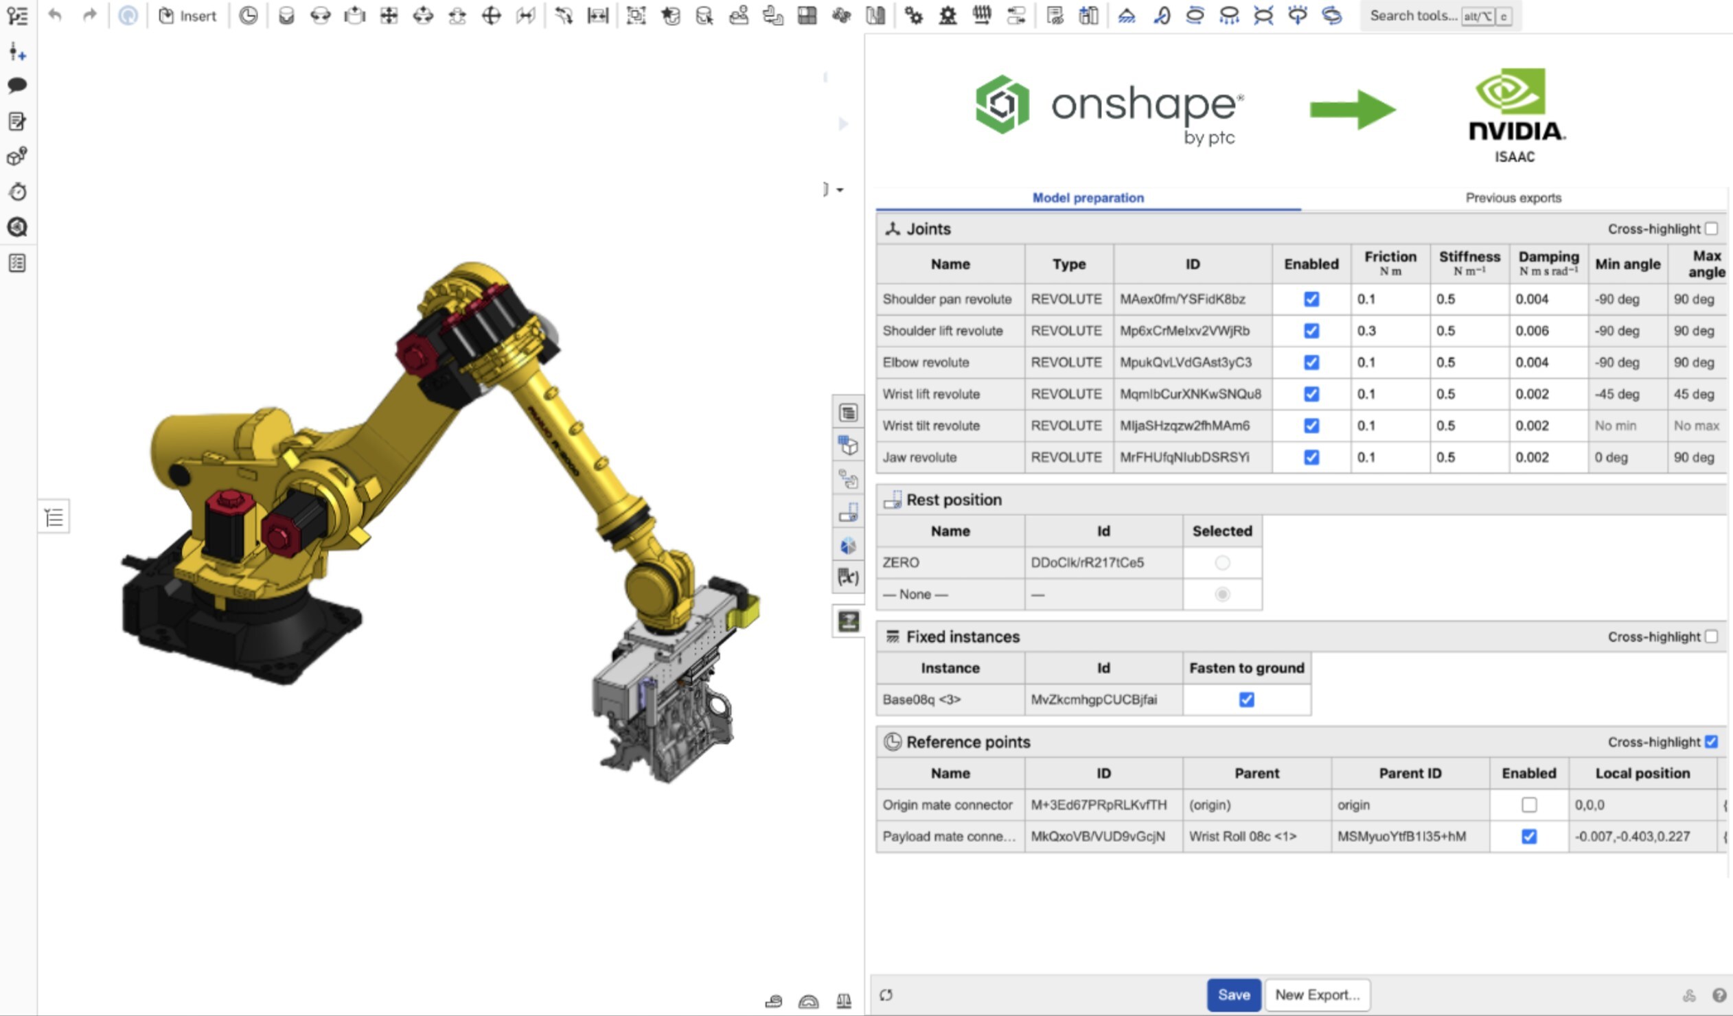Click the New Export... button
The width and height of the screenshot is (1733, 1016).
(x=1316, y=995)
